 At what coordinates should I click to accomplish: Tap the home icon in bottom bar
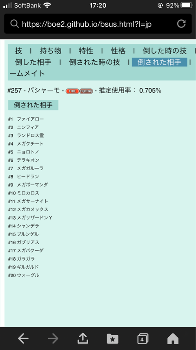click(x=173, y=339)
